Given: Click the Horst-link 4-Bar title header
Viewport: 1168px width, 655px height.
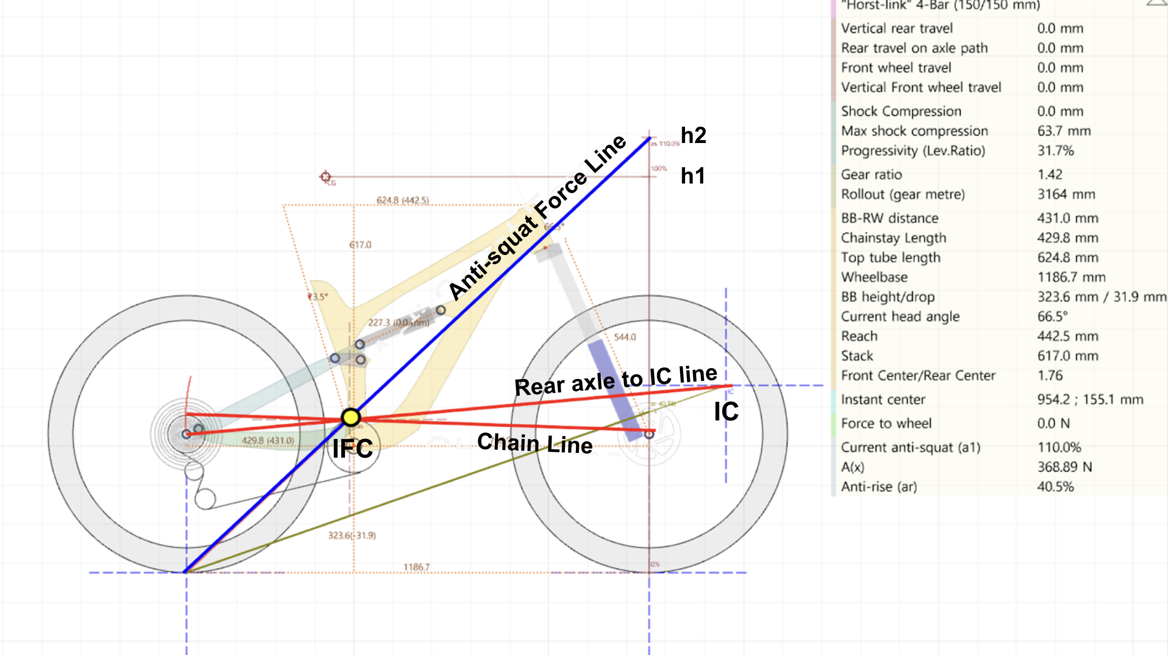Looking at the screenshot, I should [941, 6].
